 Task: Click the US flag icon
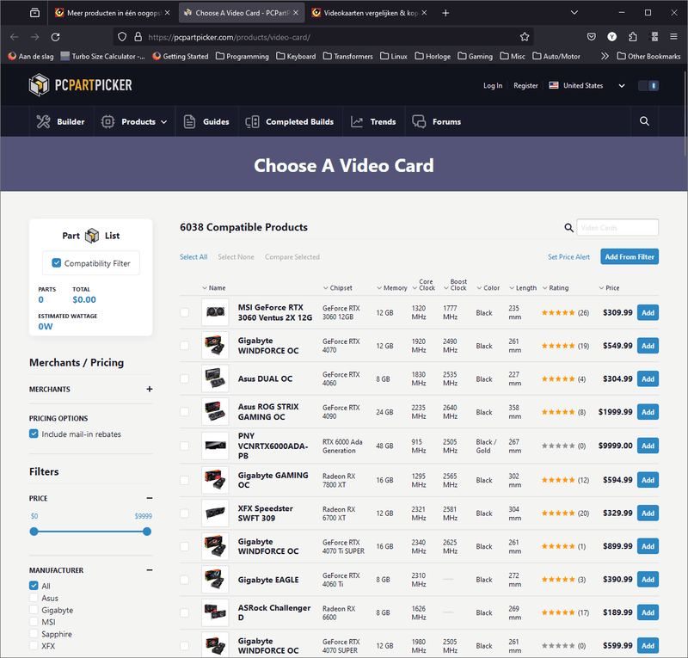[554, 85]
